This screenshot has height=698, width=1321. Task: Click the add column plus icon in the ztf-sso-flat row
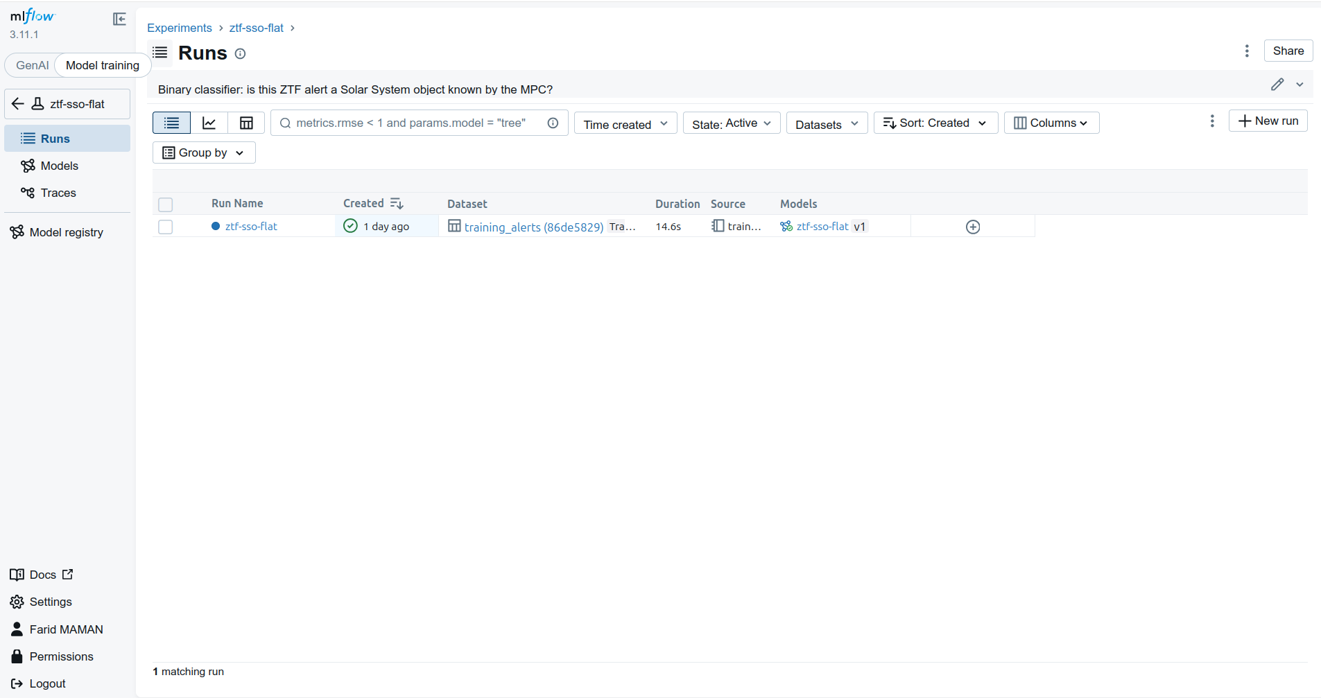(x=973, y=227)
